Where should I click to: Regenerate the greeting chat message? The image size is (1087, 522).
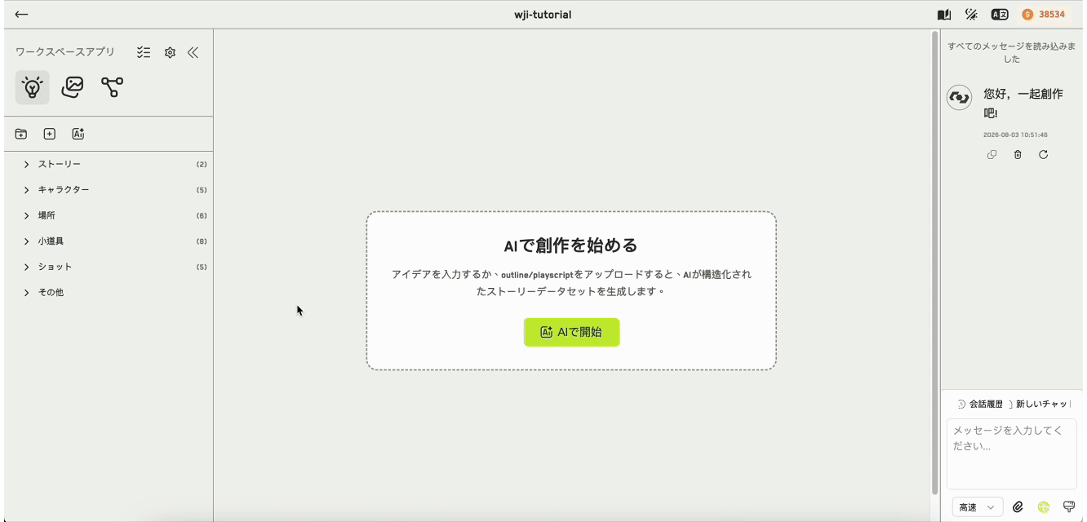[x=1043, y=155]
